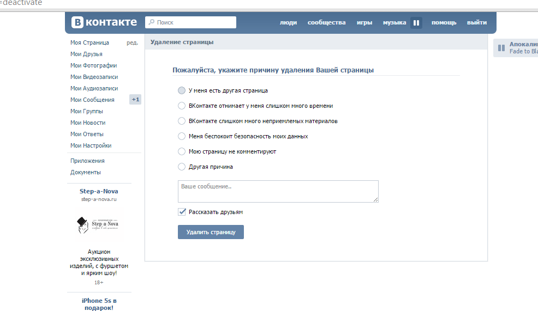Click the +1 messages counter badge
This screenshot has height=311, width=538.
(135, 100)
